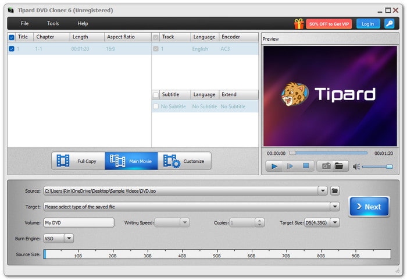
Task: Click the 1-1 chapter cell
Action: [38, 49]
